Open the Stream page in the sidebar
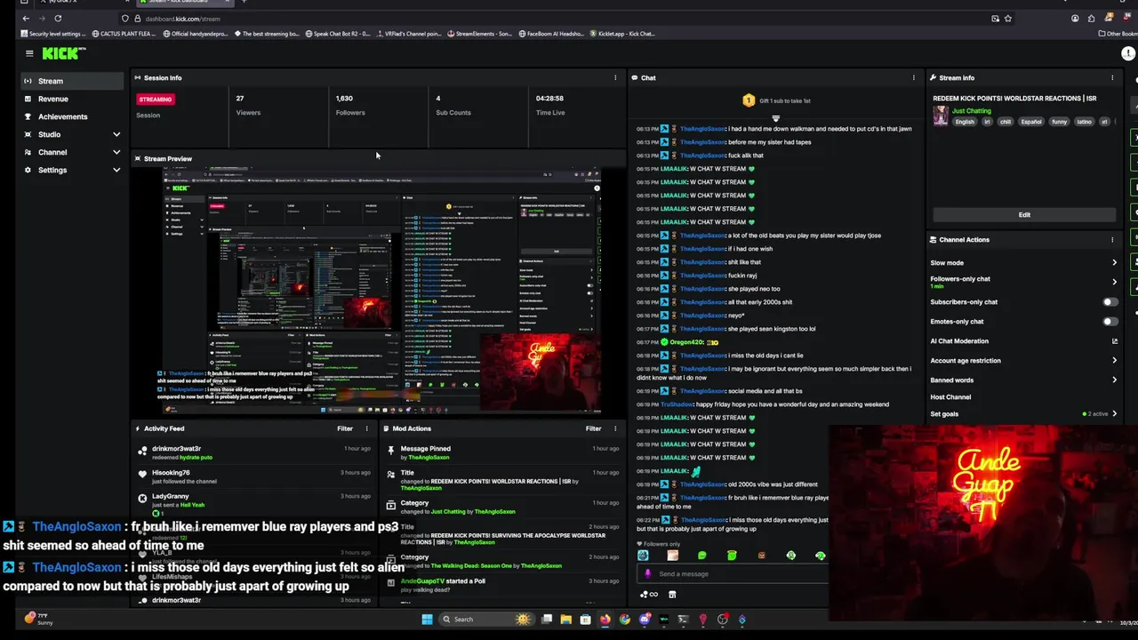The height and width of the screenshot is (640, 1138). (72, 81)
